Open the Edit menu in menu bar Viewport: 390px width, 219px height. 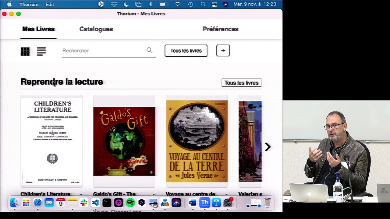(x=50, y=4)
